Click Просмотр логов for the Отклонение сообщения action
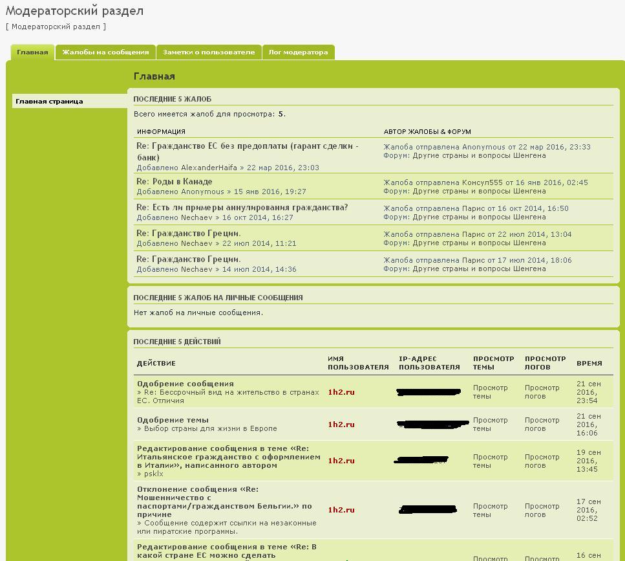625x561 pixels. 542,511
